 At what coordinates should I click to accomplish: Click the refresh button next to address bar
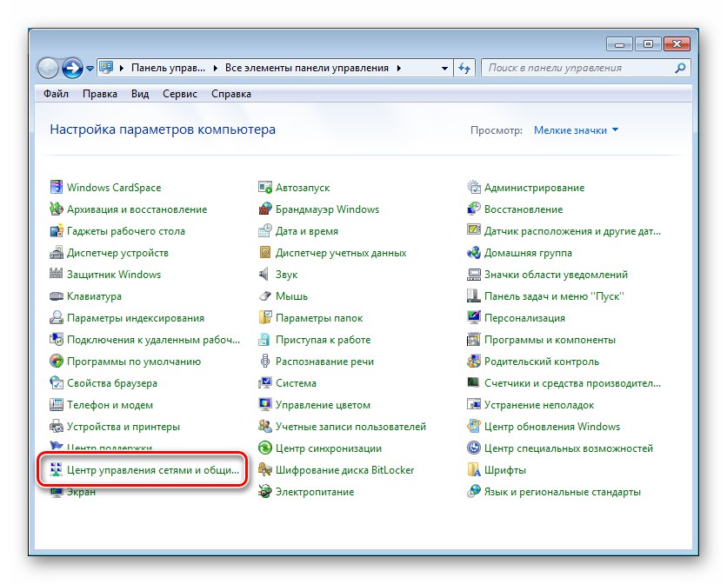coord(464,68)
